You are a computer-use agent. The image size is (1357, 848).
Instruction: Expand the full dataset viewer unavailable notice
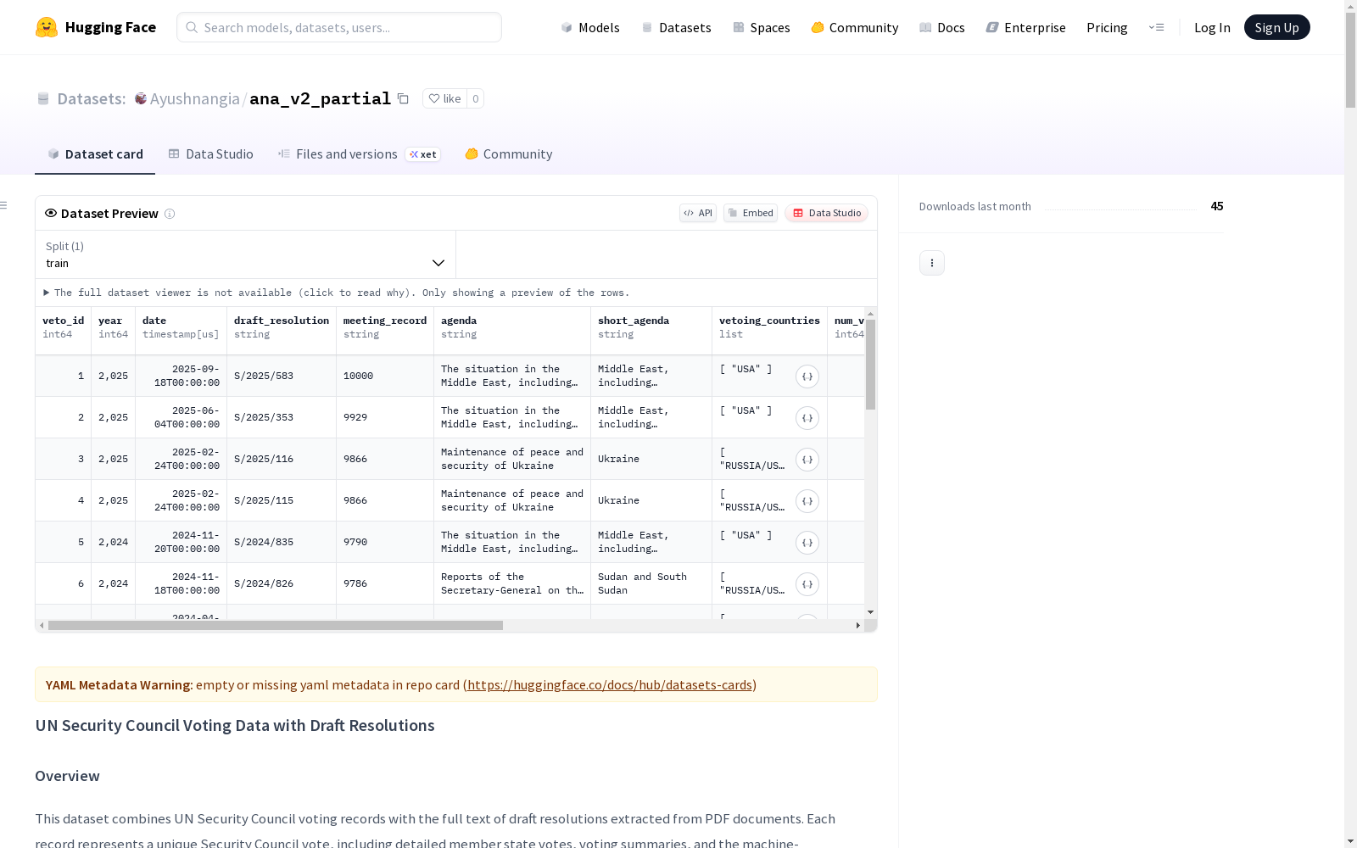(x=337, y=293)
